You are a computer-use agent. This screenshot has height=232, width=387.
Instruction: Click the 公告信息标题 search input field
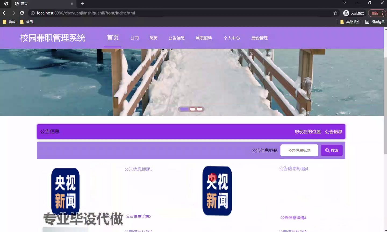coord(299,150)
